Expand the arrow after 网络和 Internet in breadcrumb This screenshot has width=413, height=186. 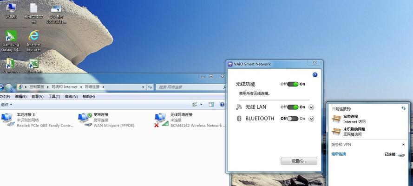[80, 86]
